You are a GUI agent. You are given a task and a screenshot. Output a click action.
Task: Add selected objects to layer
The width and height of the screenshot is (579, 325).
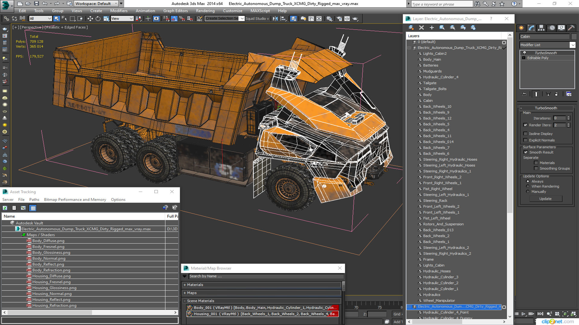click(432, 27)
